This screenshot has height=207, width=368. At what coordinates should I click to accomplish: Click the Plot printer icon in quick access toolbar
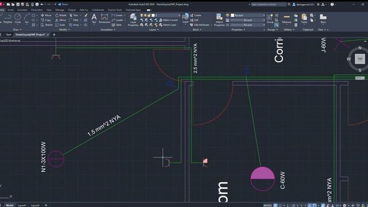pos(37,5)
